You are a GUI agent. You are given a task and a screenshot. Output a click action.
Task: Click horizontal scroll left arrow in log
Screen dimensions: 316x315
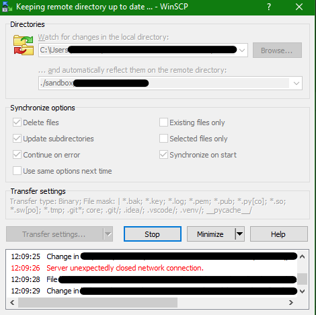point(12,303)
